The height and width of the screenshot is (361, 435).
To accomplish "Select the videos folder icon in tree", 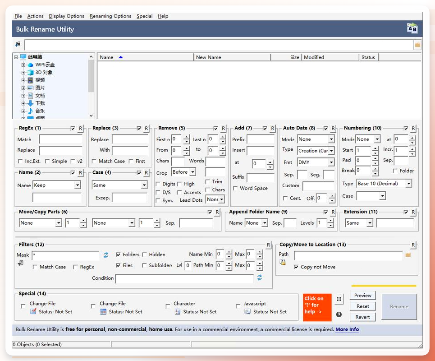I will coord(31,80).
